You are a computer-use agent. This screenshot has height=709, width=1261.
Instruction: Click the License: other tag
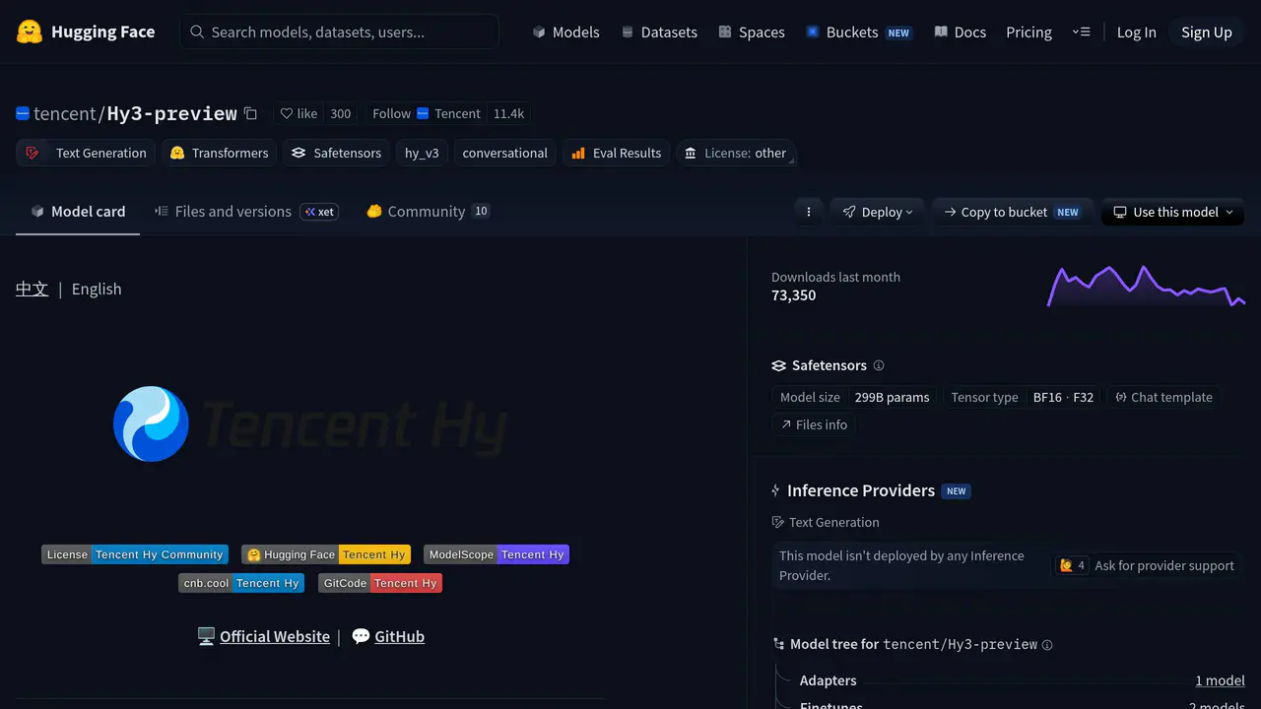pos(736,153)
